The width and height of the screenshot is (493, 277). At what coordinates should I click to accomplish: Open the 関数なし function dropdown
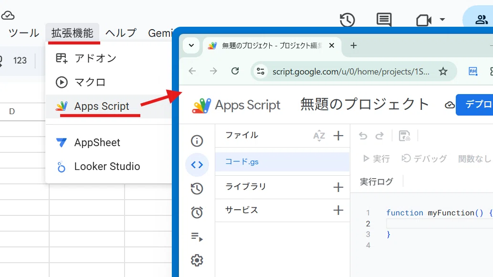click(475, 159)
